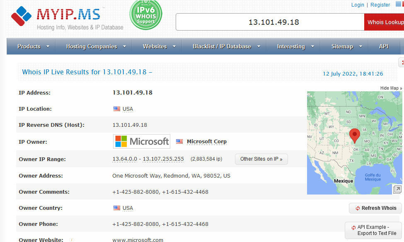Click the US flag in Owner Country row
This screenshot has height=242, width=404.
pyautogui.click(x=117, y=208)
